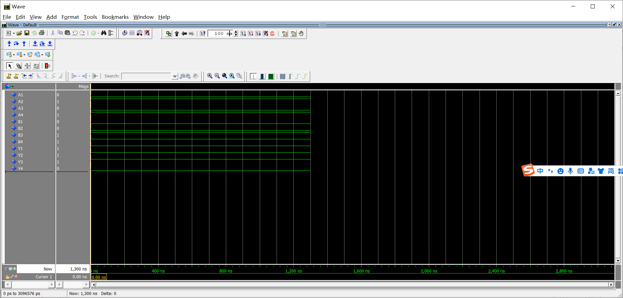Toggle the single blue pulse wave display button
Viewport: 623px width, 298px height.
coord(262,76)
